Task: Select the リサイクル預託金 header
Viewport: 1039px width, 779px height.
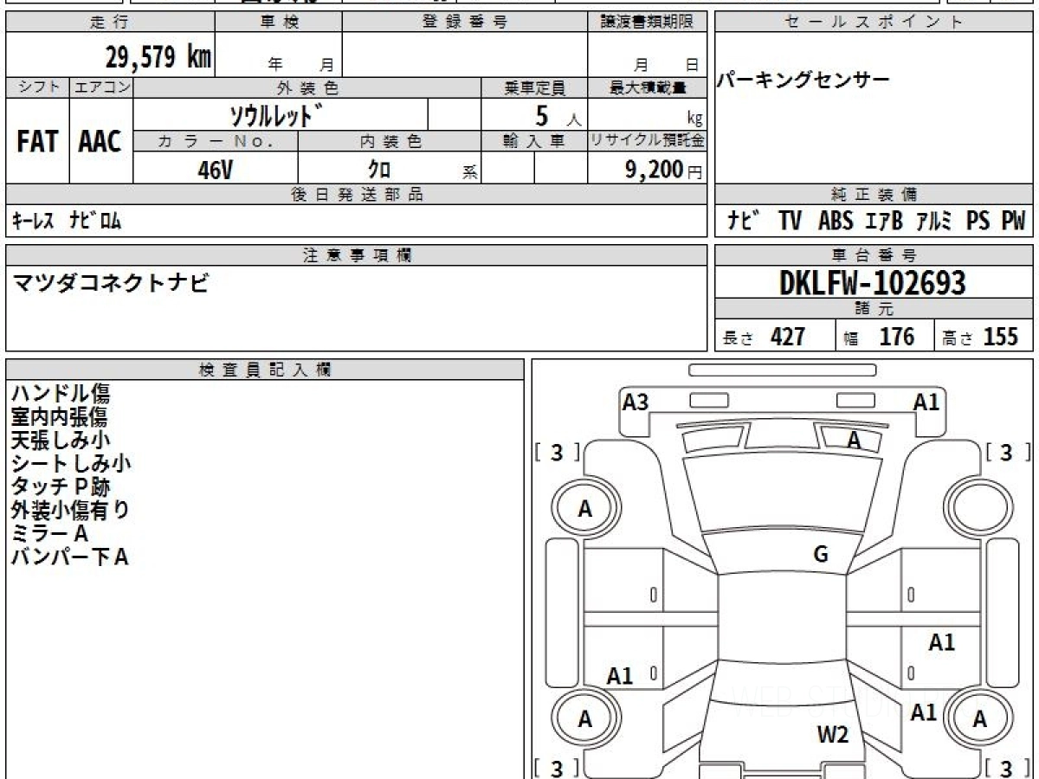Action: click(x=648, y=141)
